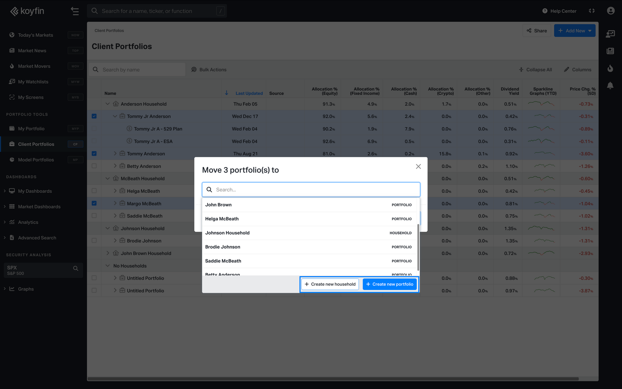Open the user account profile icon
The height and width of the screenshot is (389, 622).
click(x=610, y=11)
